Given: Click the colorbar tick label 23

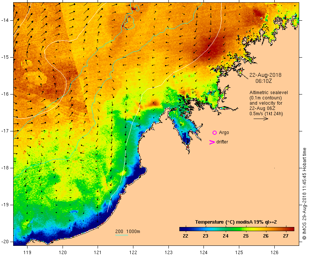Looking at the screenshot, I should [205, 236].
